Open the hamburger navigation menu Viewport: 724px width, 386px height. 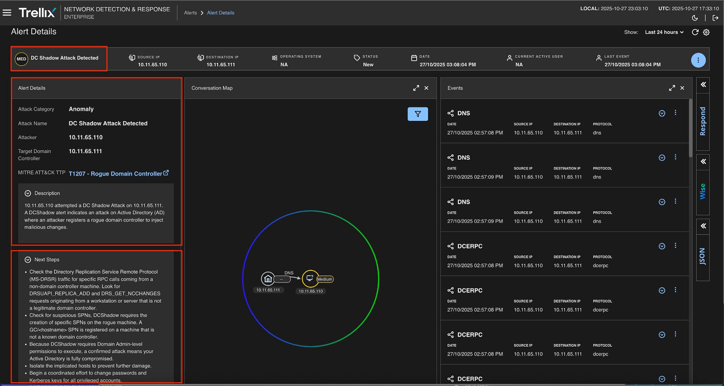point(7,12)
